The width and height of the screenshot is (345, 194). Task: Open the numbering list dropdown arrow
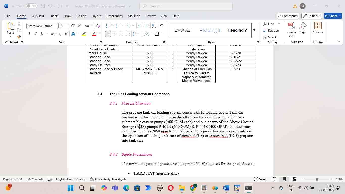(x=123, y=26)
